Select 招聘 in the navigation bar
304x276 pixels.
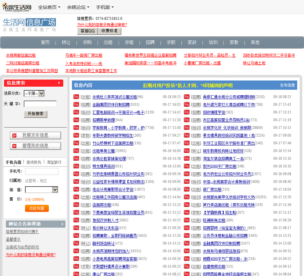(x=150, y=43)
